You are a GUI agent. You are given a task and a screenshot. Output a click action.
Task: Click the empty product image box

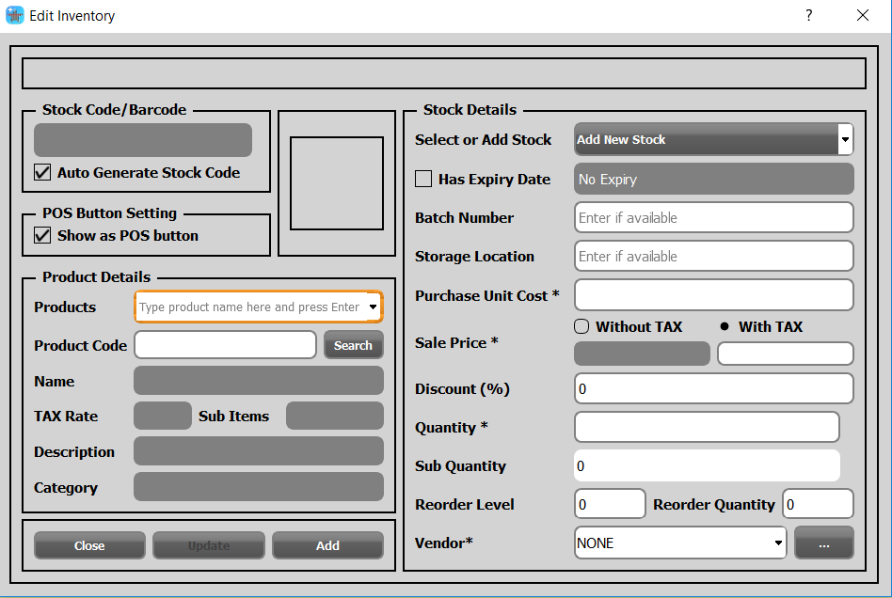pyautogui.click(x=336, y=183)
